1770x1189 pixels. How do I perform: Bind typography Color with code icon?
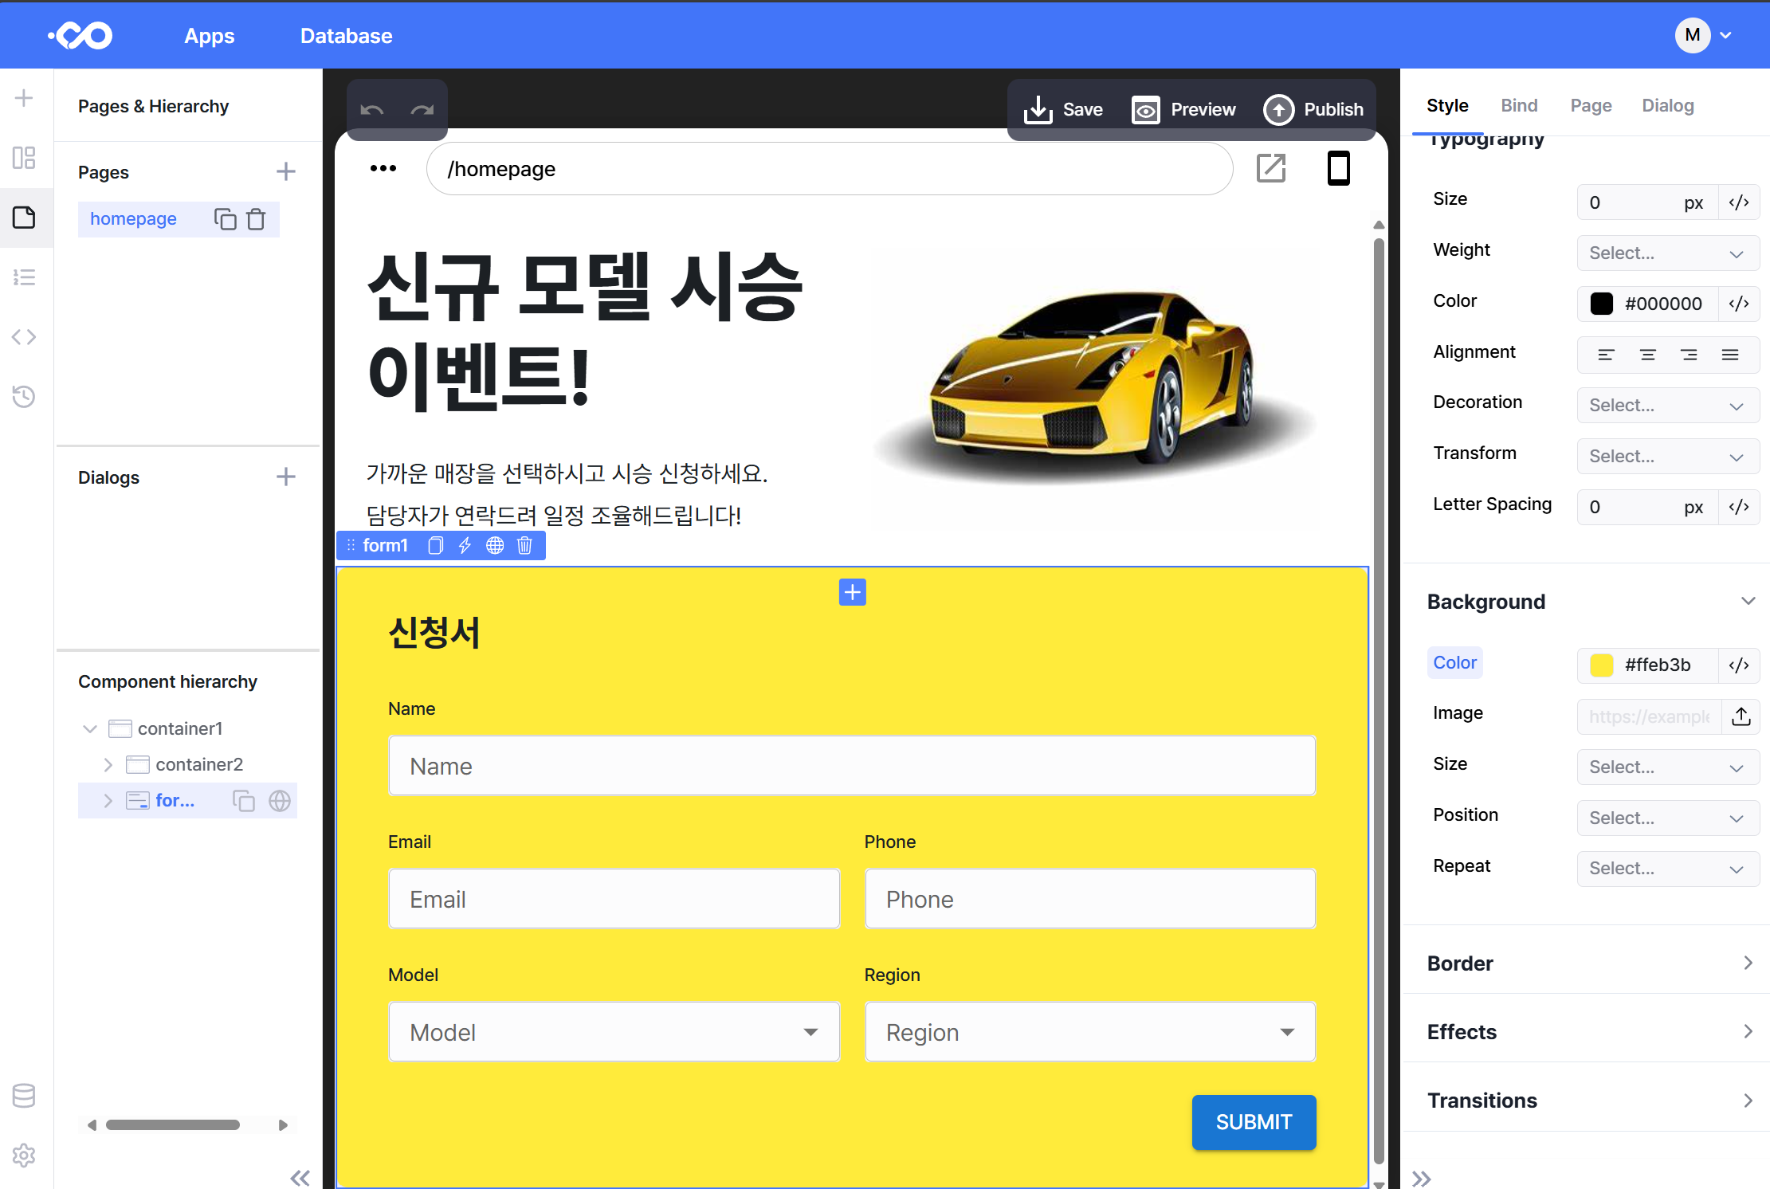pyautogui.click(x=1739, y=304)
